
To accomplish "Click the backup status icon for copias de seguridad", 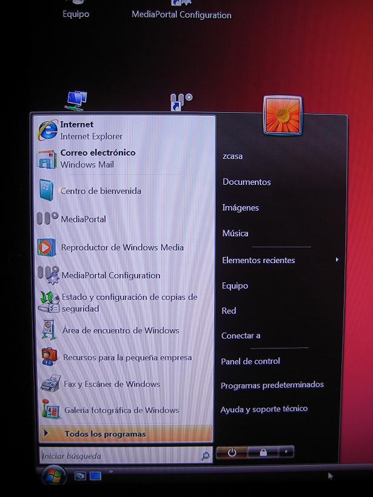I will 49,302.
